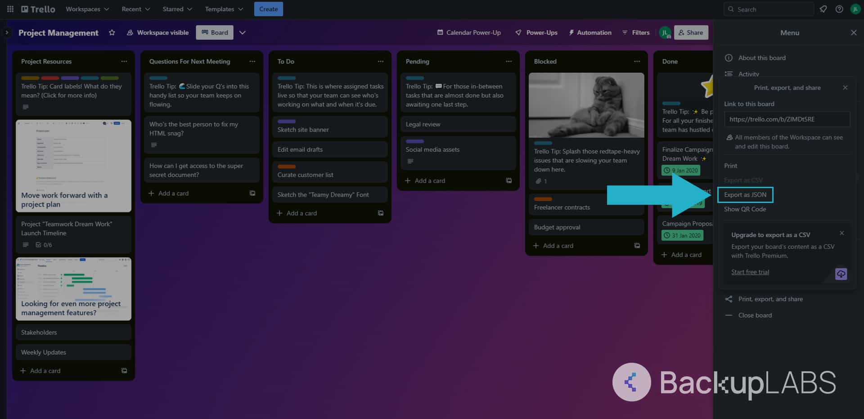Image resolution: width=864 pixels, height=419 pixels.
Task: Follow the Start free trial link
Action: pyautogui.click(x=750, y=272)
